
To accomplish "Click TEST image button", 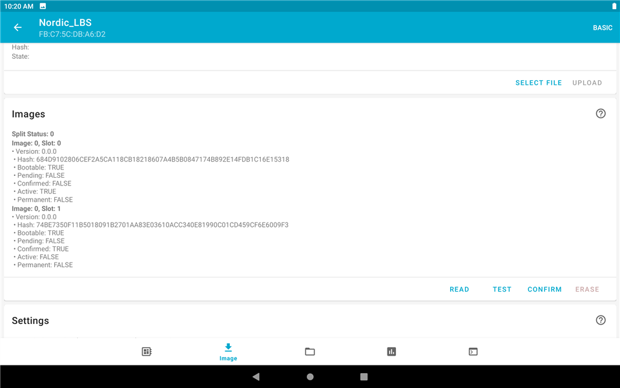I will point(502,290).
